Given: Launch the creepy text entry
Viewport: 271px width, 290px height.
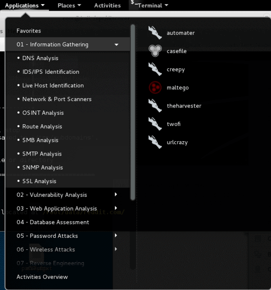Looking at the screenshot, I should pos(176,70).
